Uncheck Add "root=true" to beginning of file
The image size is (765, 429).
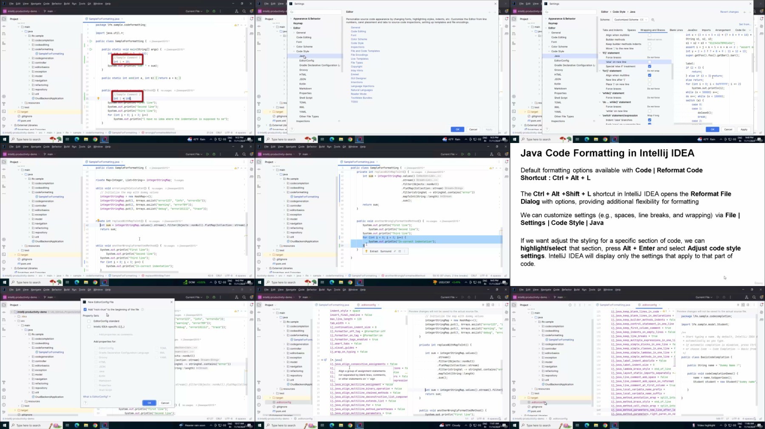point(85,309)
